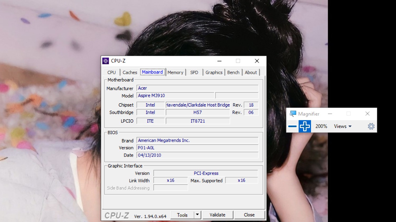Open the Bench tab

tap(233, 72)
